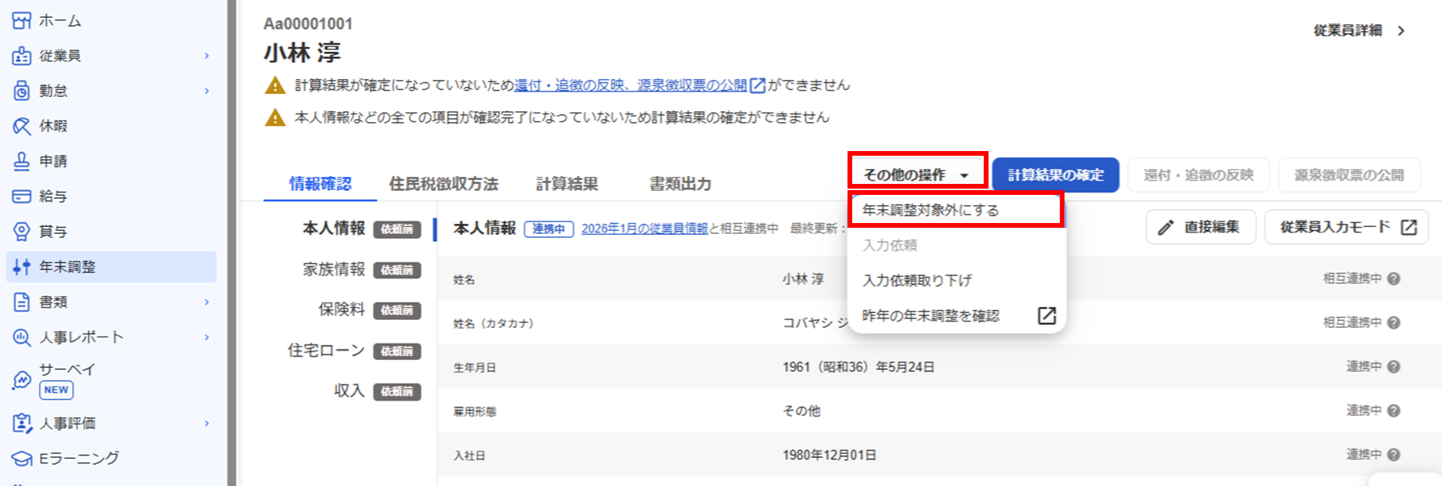Click the 申請 stamp icon in sidebar
Viewport: 1442px width, 486px height.
click(21, 161)
